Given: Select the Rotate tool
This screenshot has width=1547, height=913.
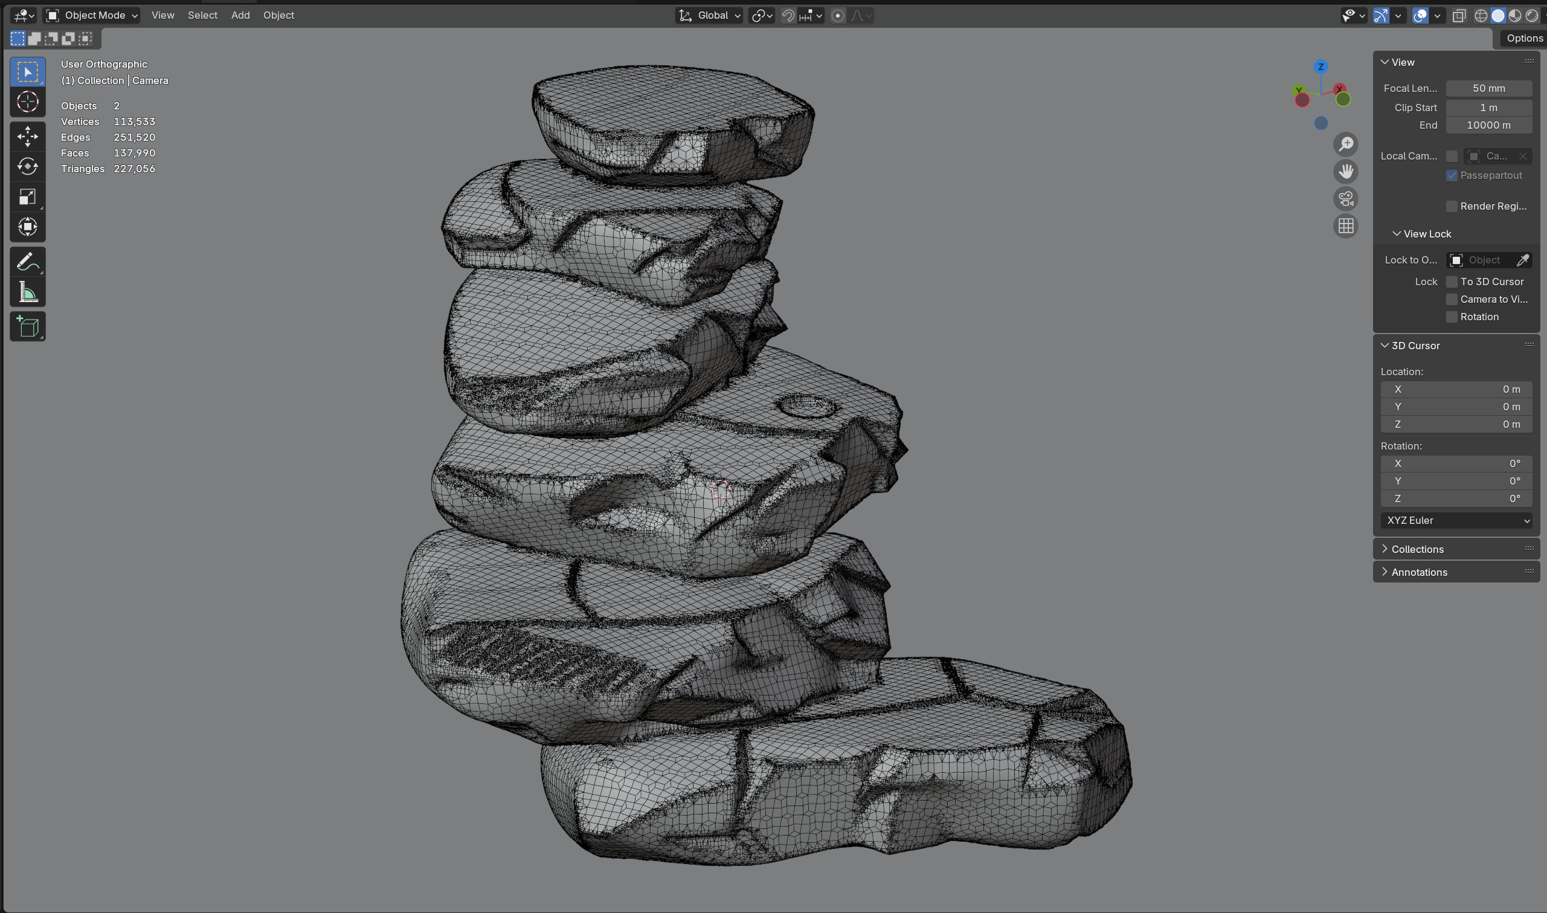Looking at the screenshot, I should point(27,167).
